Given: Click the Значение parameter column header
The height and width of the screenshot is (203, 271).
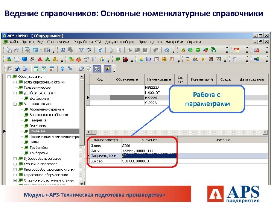Looking at the screenshot, I should click(x=149, y=140).
